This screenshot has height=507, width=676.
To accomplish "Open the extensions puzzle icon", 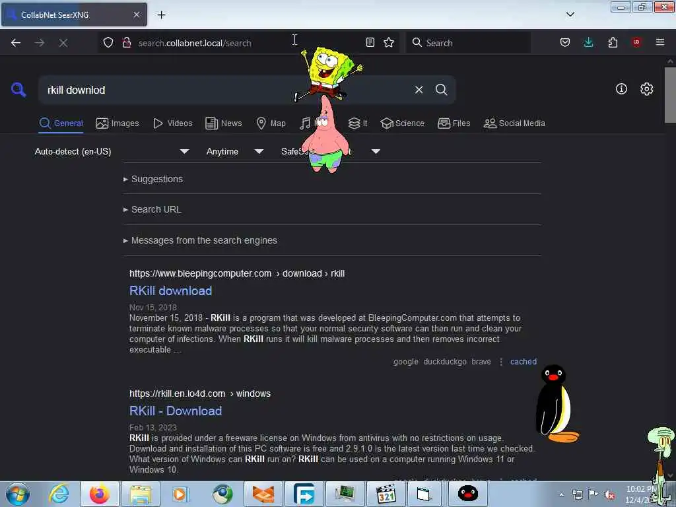I will 613,43.
